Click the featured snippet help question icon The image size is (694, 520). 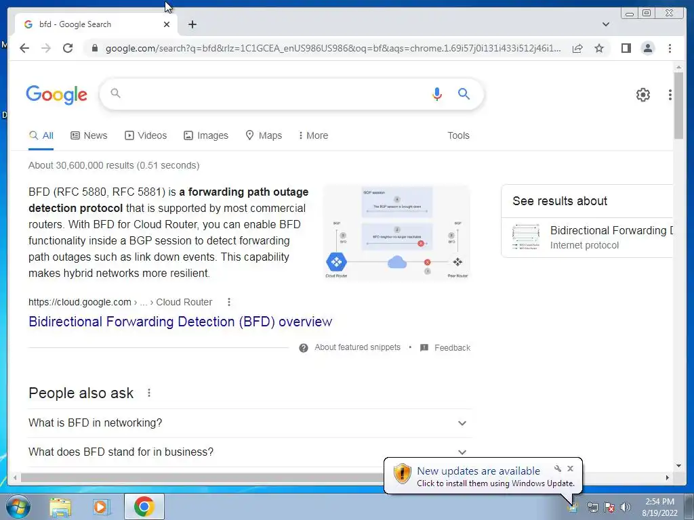coord(303,347)
